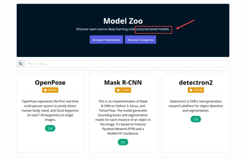The image size is (246, 160).
Task: Open the OpenPose model title
Action: (x=50, y=83)
